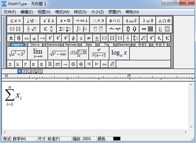Insert the quadratic formula expression
This screenshot has height=143, width=196.
[78, 53]
